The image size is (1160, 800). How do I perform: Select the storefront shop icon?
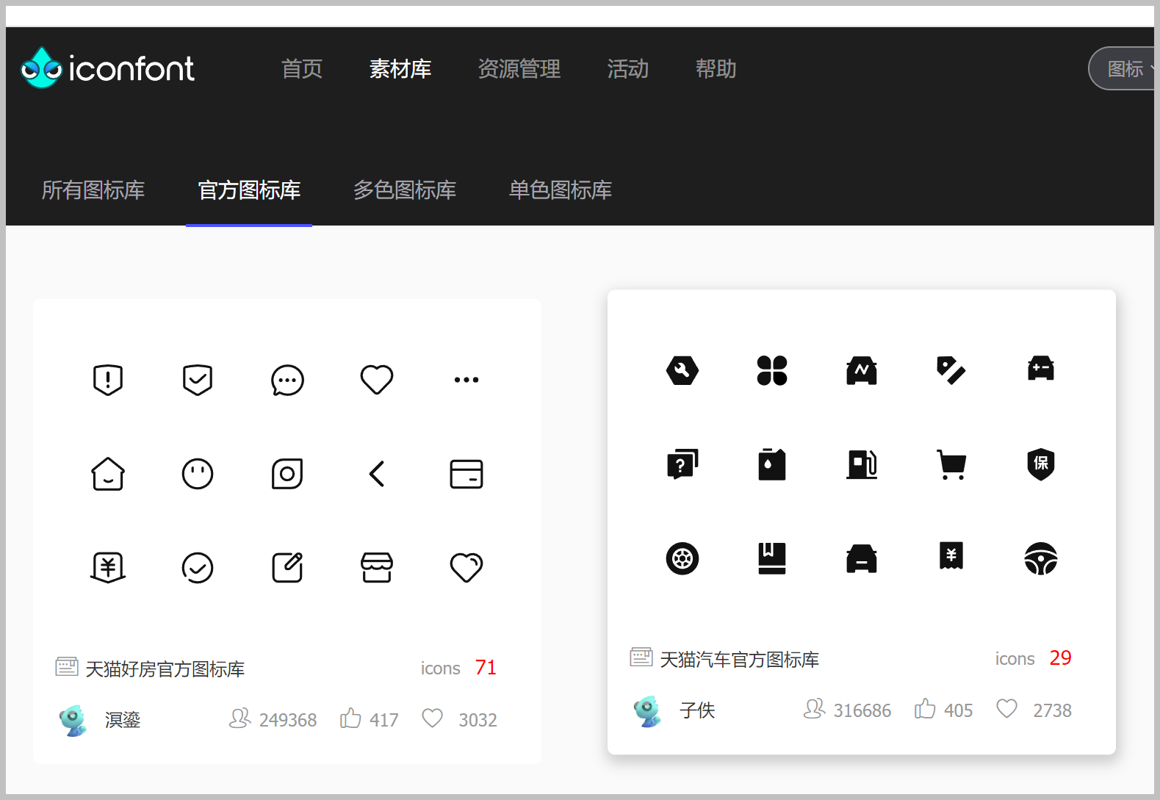tap(377, 568)
